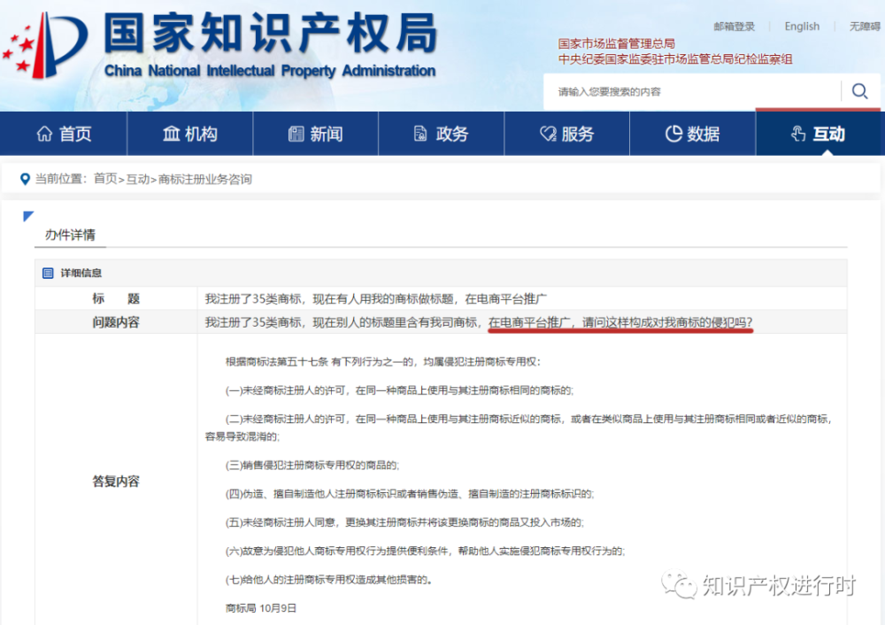Viewport: 885px width, 625px height.
Task: Click the 详细信息 list icon
Action: coord(48,274)
